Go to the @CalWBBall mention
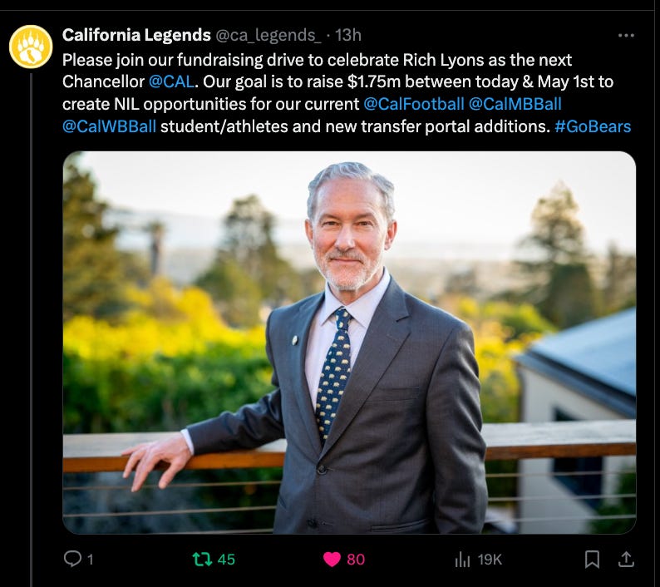The height and width of the screenshot is (587, 660). [109, 126]
